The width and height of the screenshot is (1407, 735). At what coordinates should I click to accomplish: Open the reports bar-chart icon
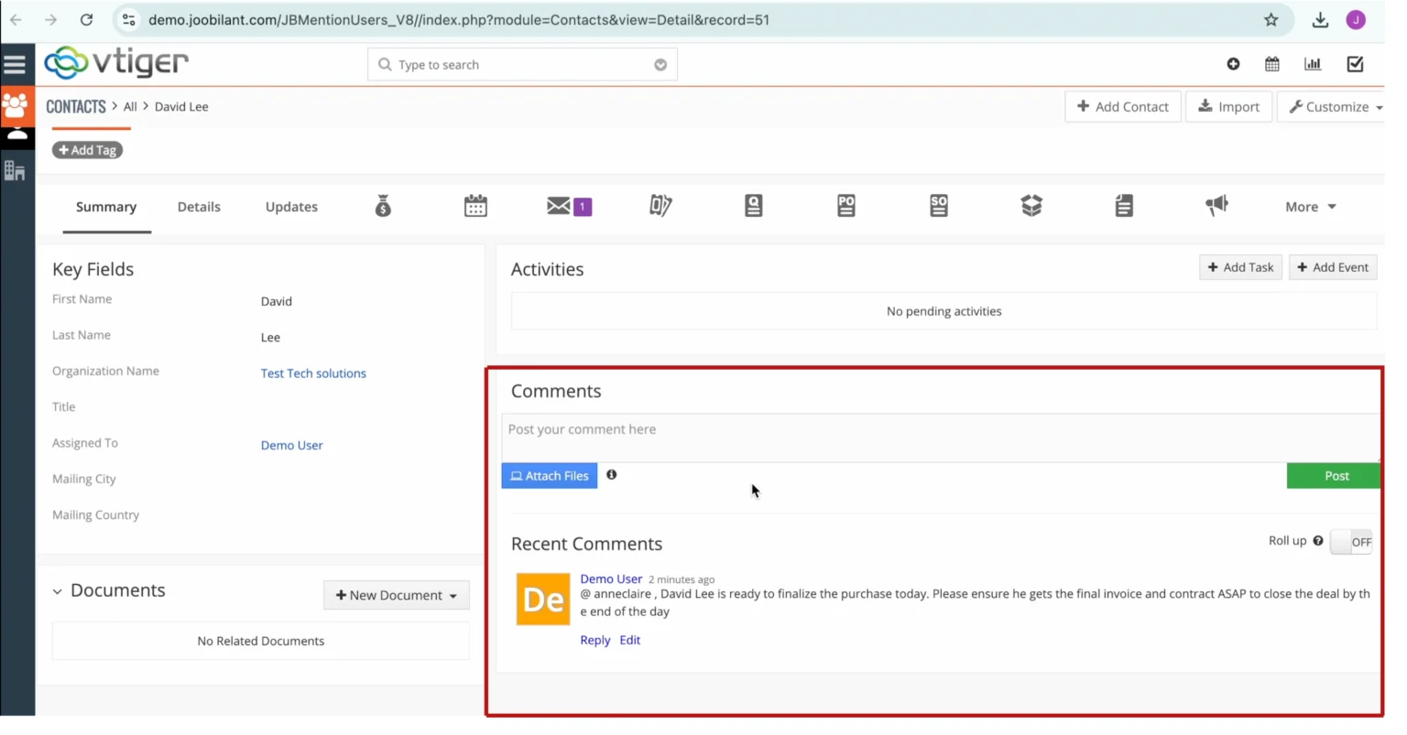[x=1313, y=64]
